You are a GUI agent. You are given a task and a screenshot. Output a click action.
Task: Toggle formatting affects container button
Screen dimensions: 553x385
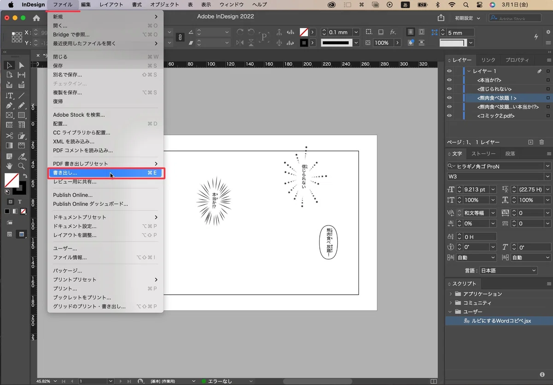pos(10,202)
